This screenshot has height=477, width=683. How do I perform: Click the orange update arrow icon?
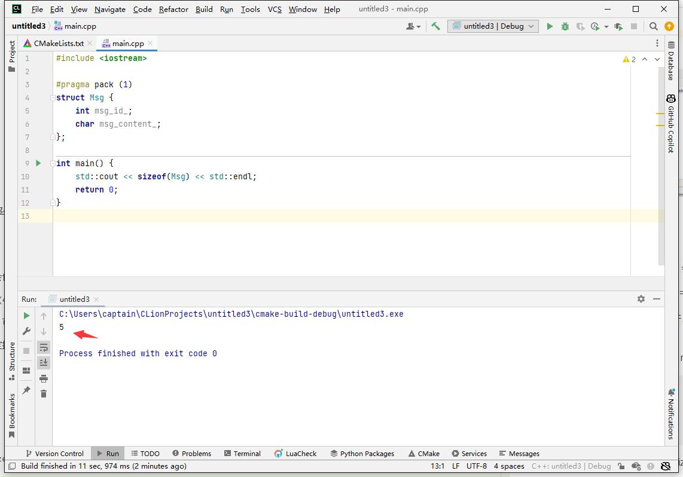pyautogui.click(x=669, y=26)
